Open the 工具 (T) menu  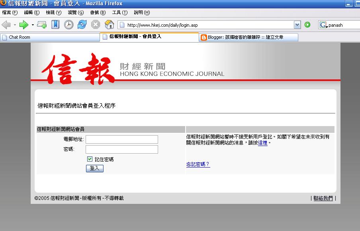point(119,12)
